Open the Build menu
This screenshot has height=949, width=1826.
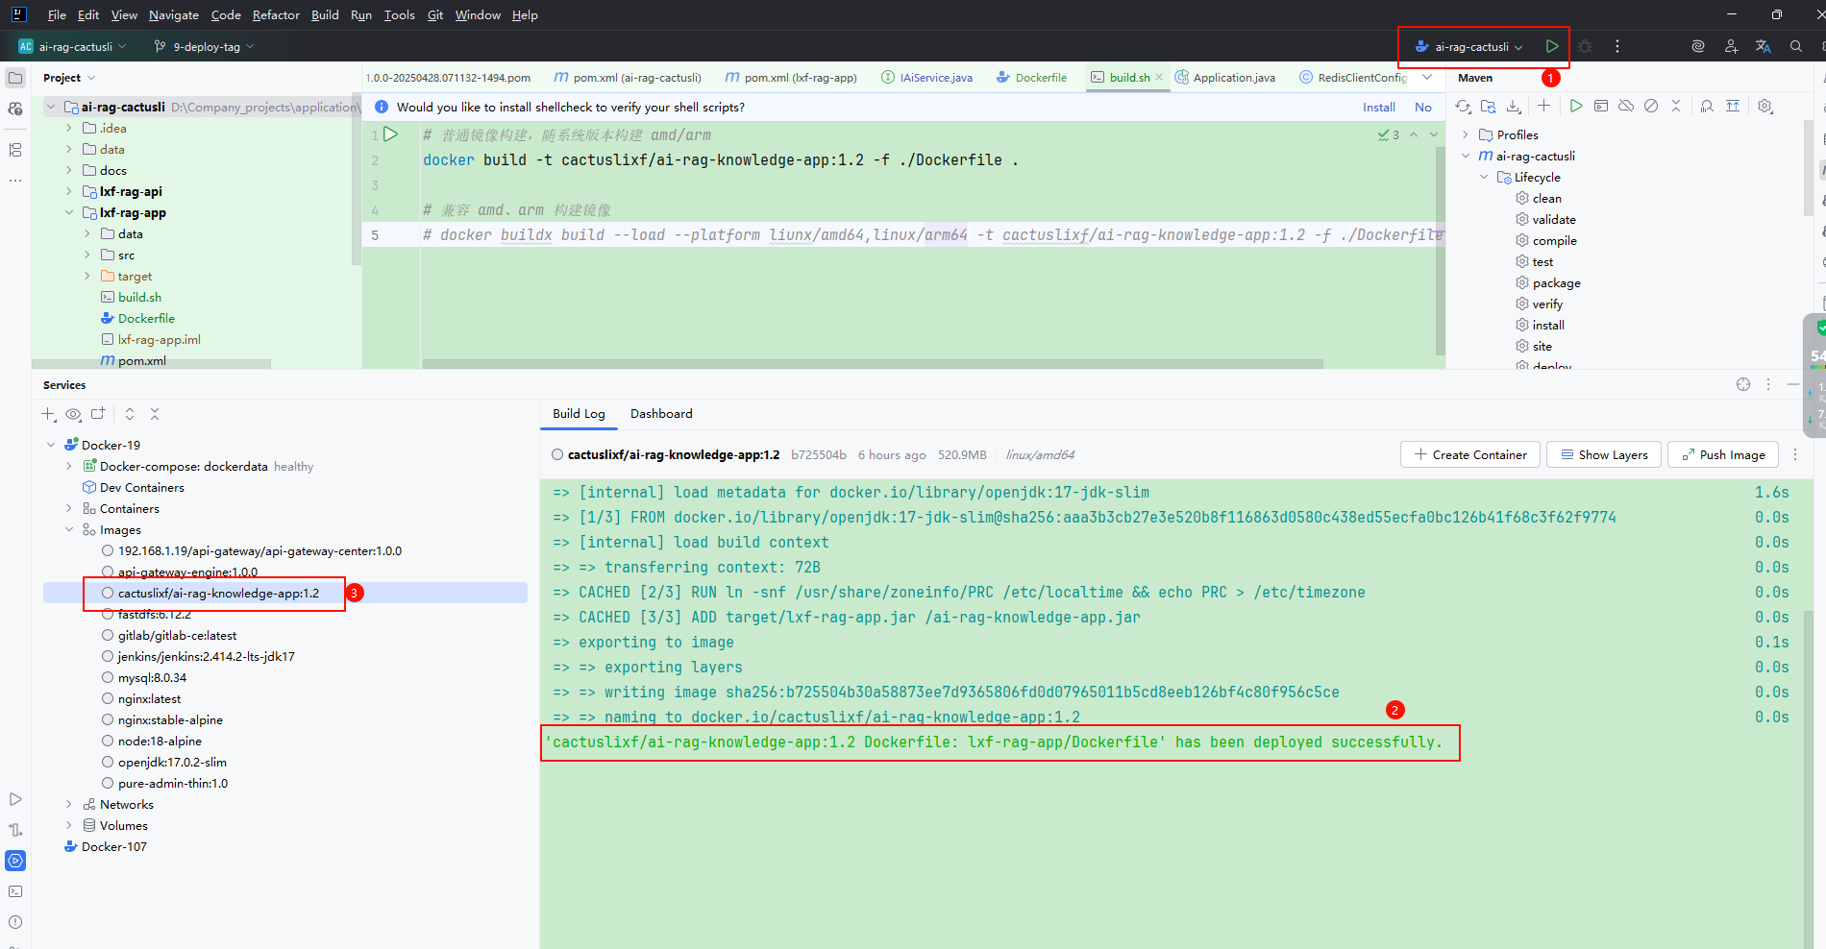[325, 15]
